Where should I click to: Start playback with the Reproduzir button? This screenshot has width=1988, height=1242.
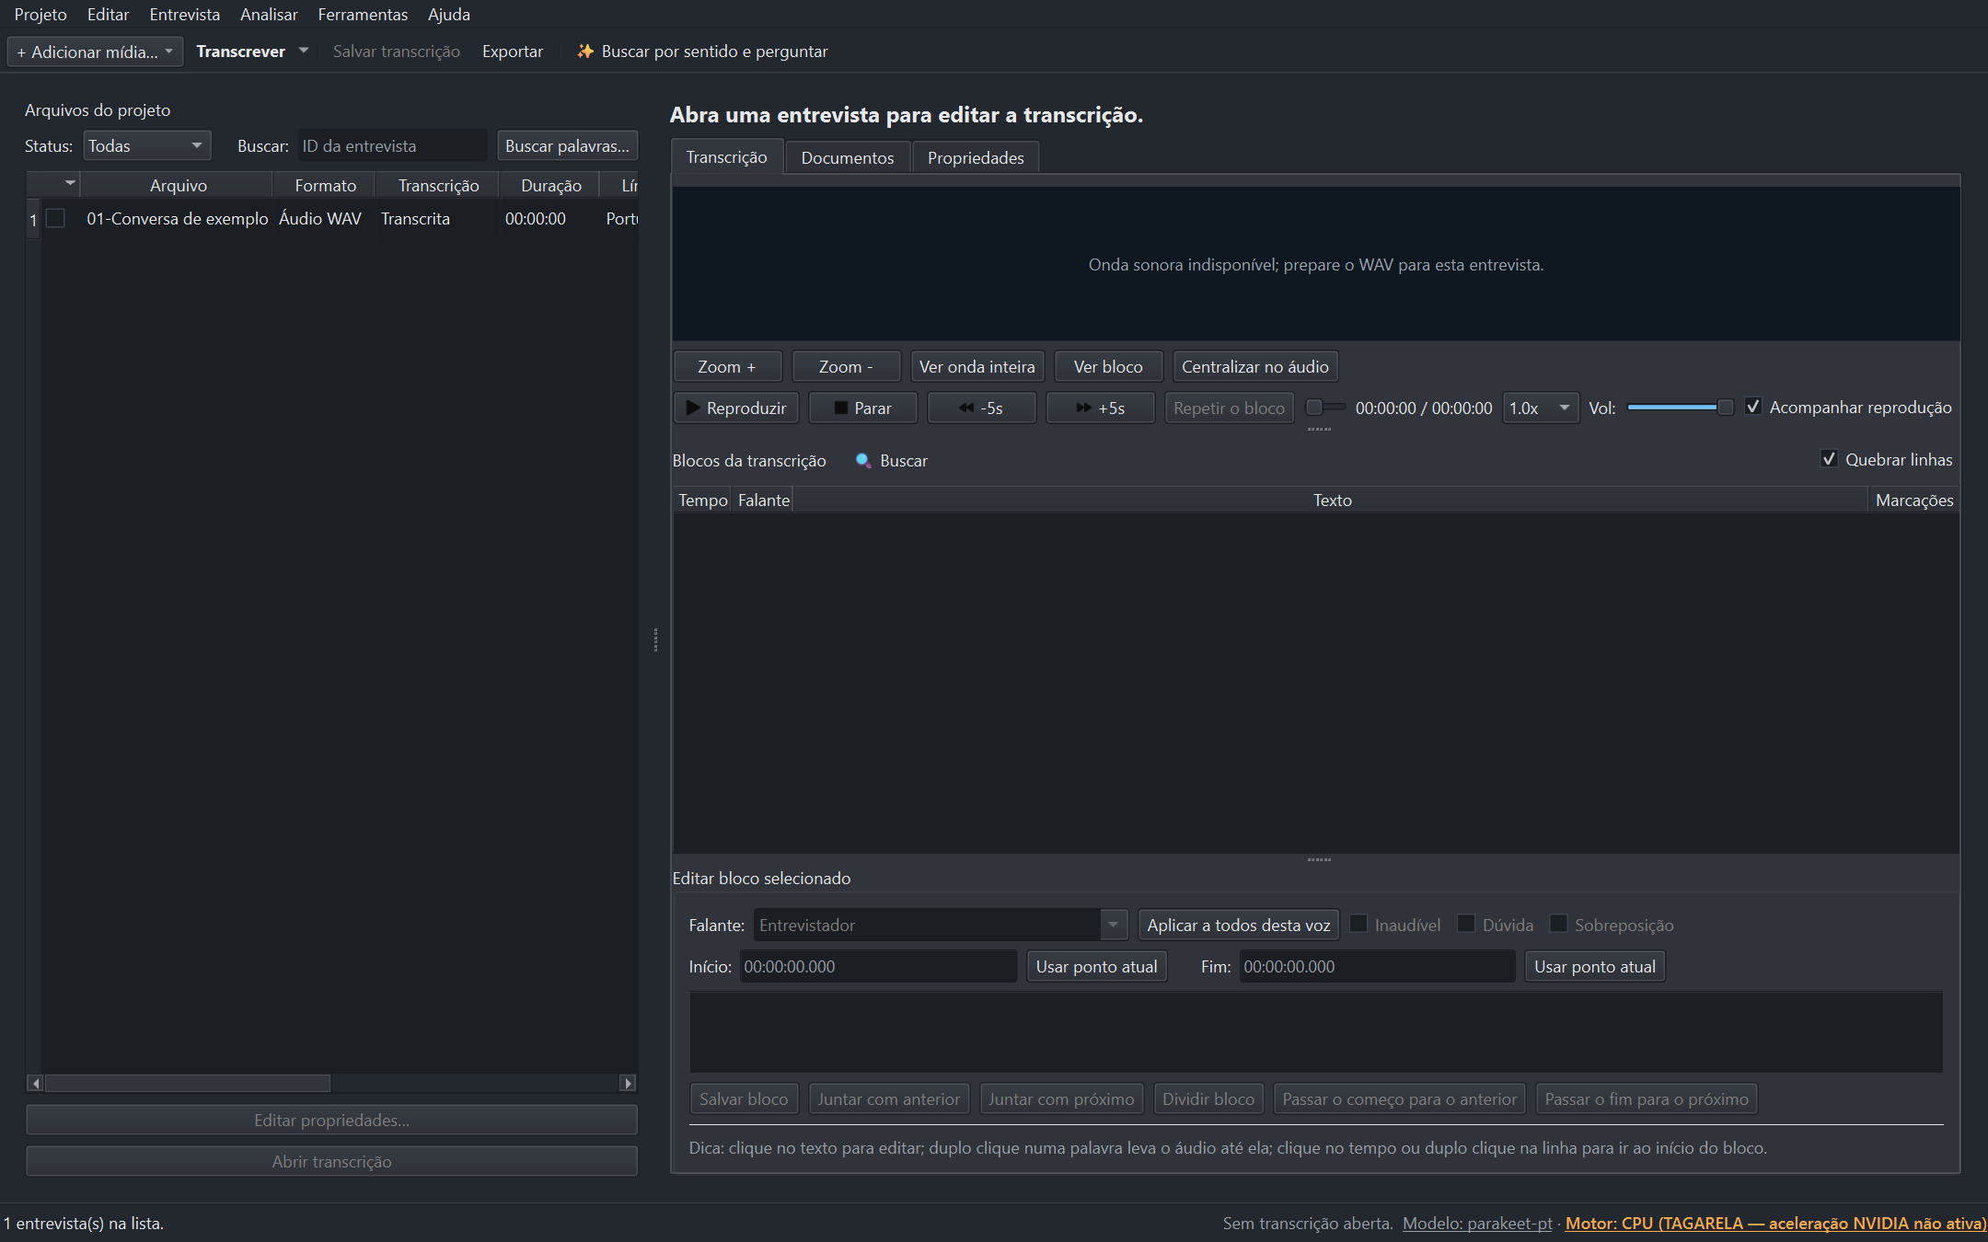[x=736, y=408]
